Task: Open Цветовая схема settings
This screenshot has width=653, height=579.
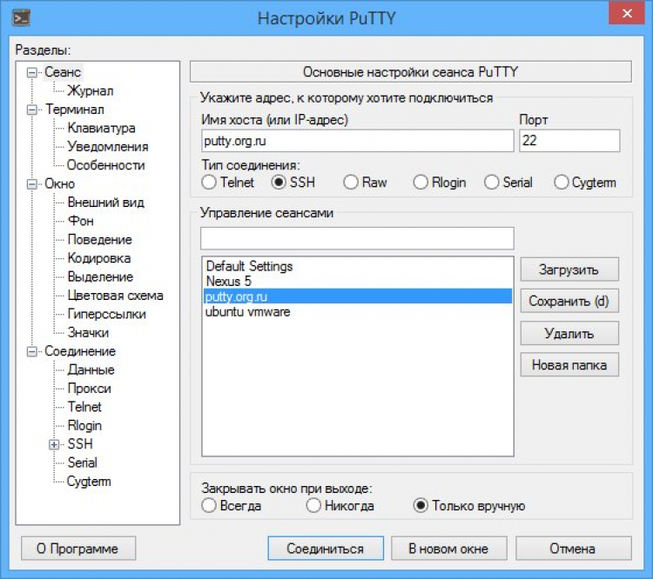Action: [x=115, y=296]
